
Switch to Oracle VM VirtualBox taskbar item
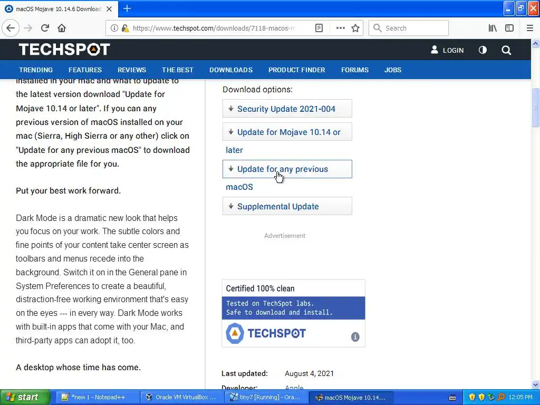(x=181, y=397)
